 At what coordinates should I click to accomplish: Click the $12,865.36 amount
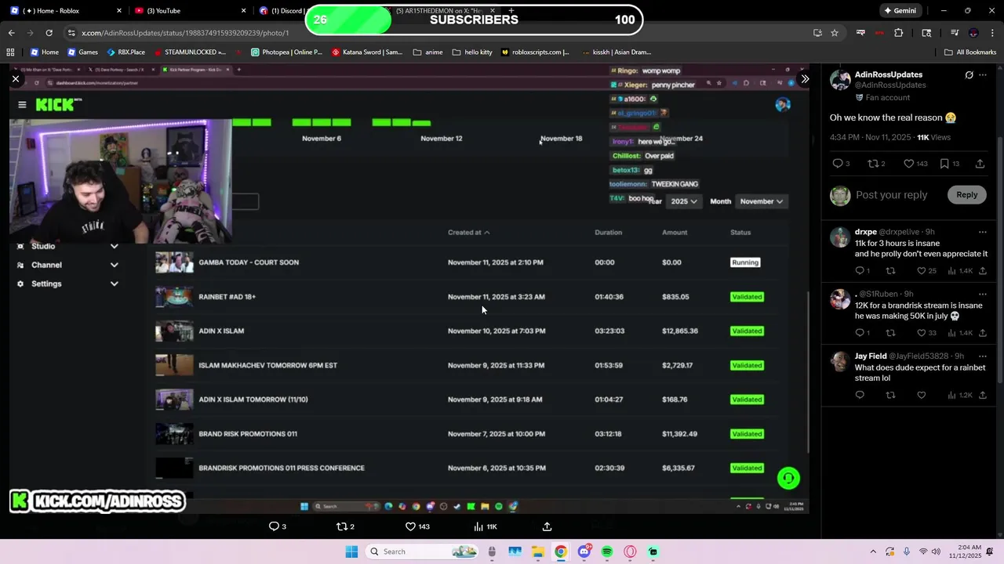pos(679,331)
